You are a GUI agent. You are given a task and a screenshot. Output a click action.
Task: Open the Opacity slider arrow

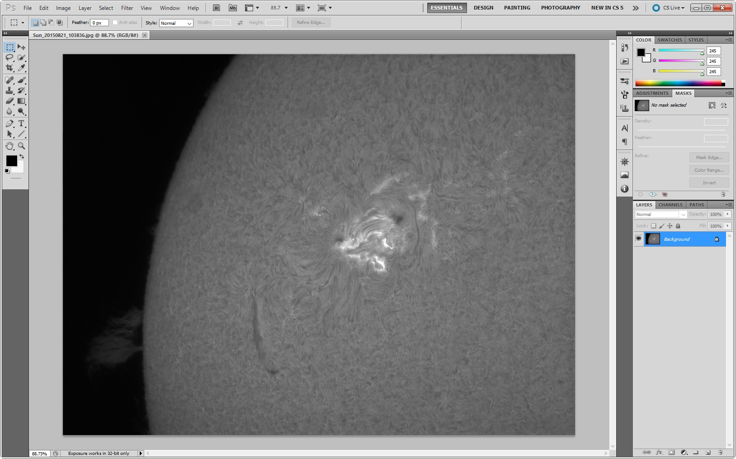728,215
